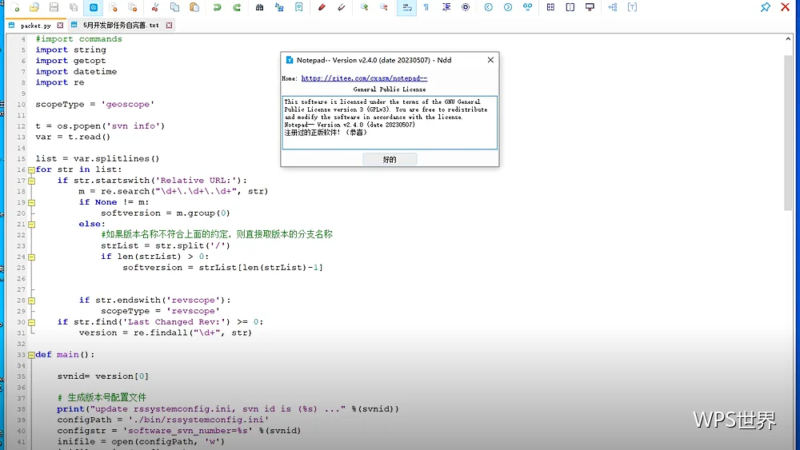Paste from clipboard with the Paste icon
The image size is (800, 450).
click(194, 7)
